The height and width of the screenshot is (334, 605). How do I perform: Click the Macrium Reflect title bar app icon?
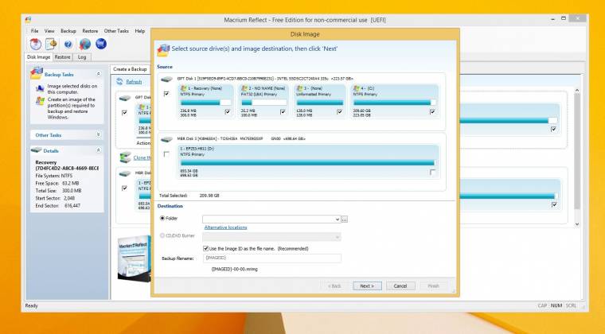pos(28,20)
